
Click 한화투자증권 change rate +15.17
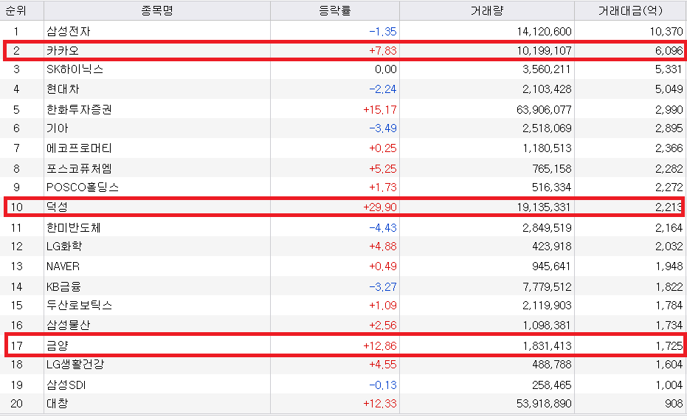380,109
